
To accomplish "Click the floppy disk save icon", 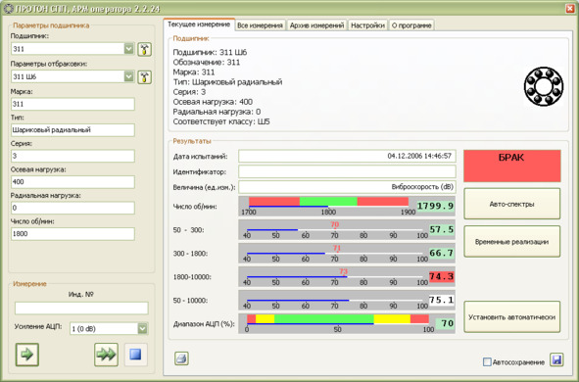I will coord(556,359).
